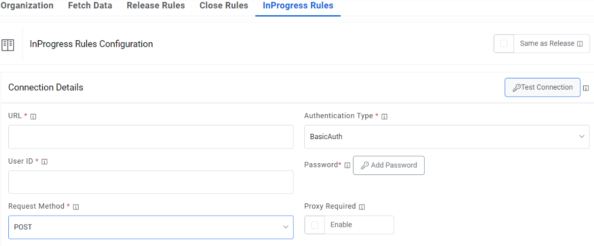Click the Proxy Required info icon
Image resolution: width=594 pixels, height=246 pixels.
click(x=361, y=207)
